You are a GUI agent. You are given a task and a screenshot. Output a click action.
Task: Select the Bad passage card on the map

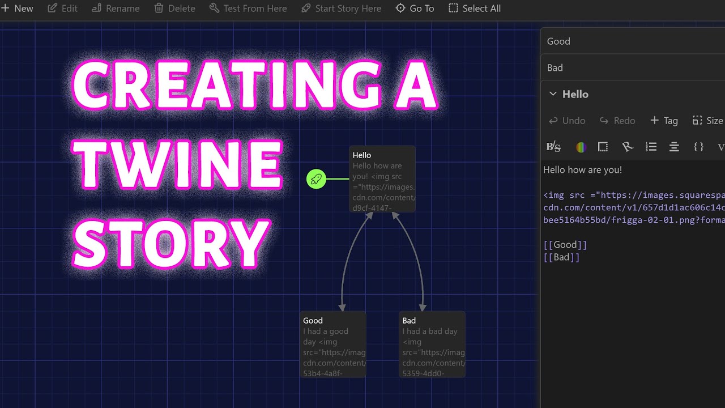pos(432,345)
